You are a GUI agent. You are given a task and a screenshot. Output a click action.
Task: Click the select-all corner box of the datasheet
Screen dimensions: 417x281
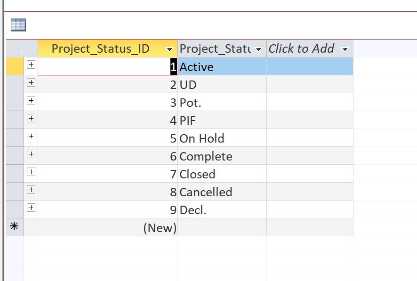15,49
